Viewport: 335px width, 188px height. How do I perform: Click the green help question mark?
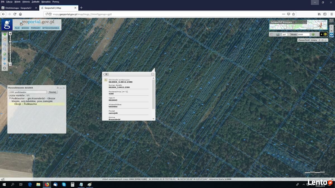pos(313,35)
